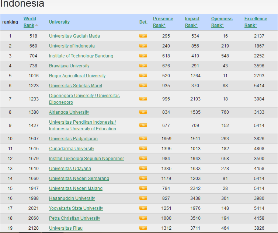Open details icon for University of Indonesia

click(143, 46)
